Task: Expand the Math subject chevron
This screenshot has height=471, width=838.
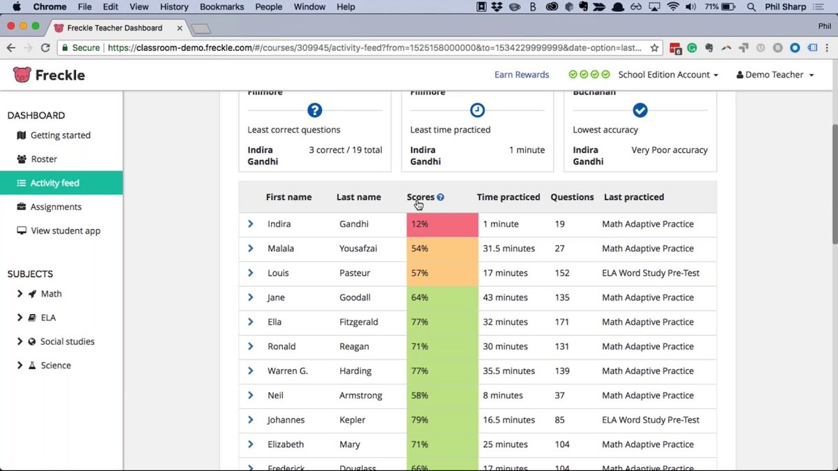Action: pos(20,294)
